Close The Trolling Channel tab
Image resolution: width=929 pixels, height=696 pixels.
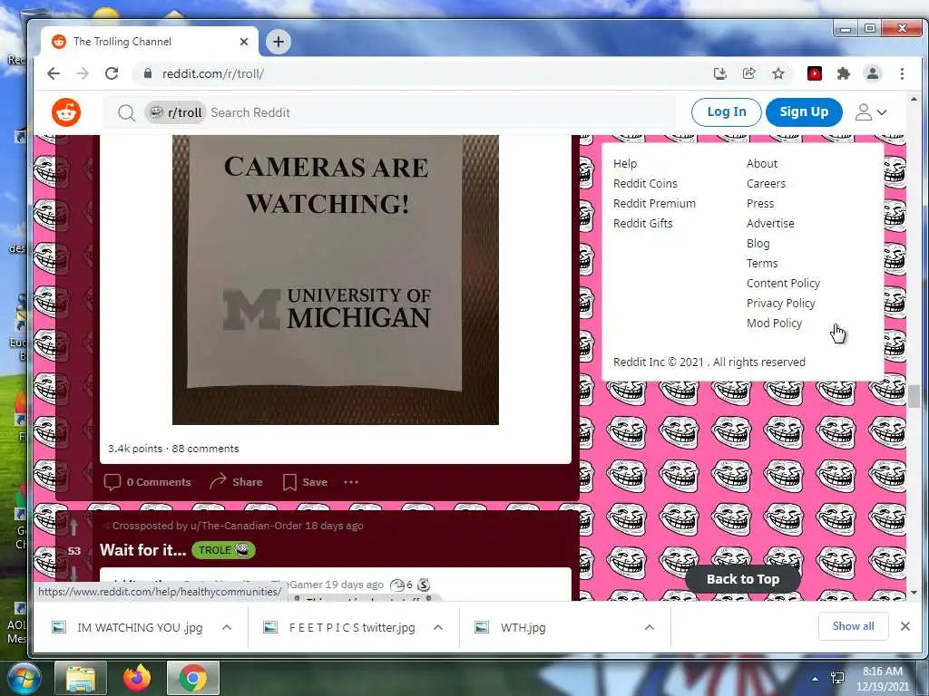pyautogui.click(x=243, y=42)
